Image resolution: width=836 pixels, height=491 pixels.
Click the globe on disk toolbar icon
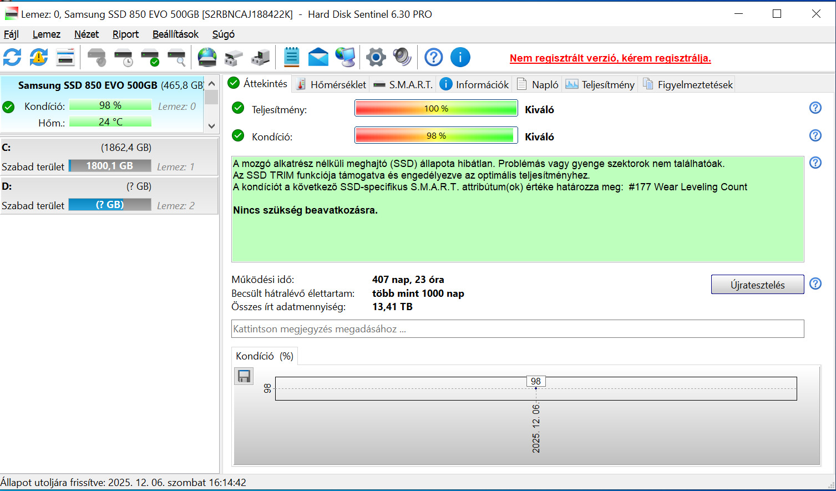click(x=207, y=57)
